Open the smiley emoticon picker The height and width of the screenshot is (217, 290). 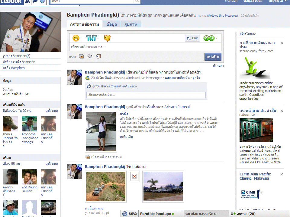click(x=76, y=38)
